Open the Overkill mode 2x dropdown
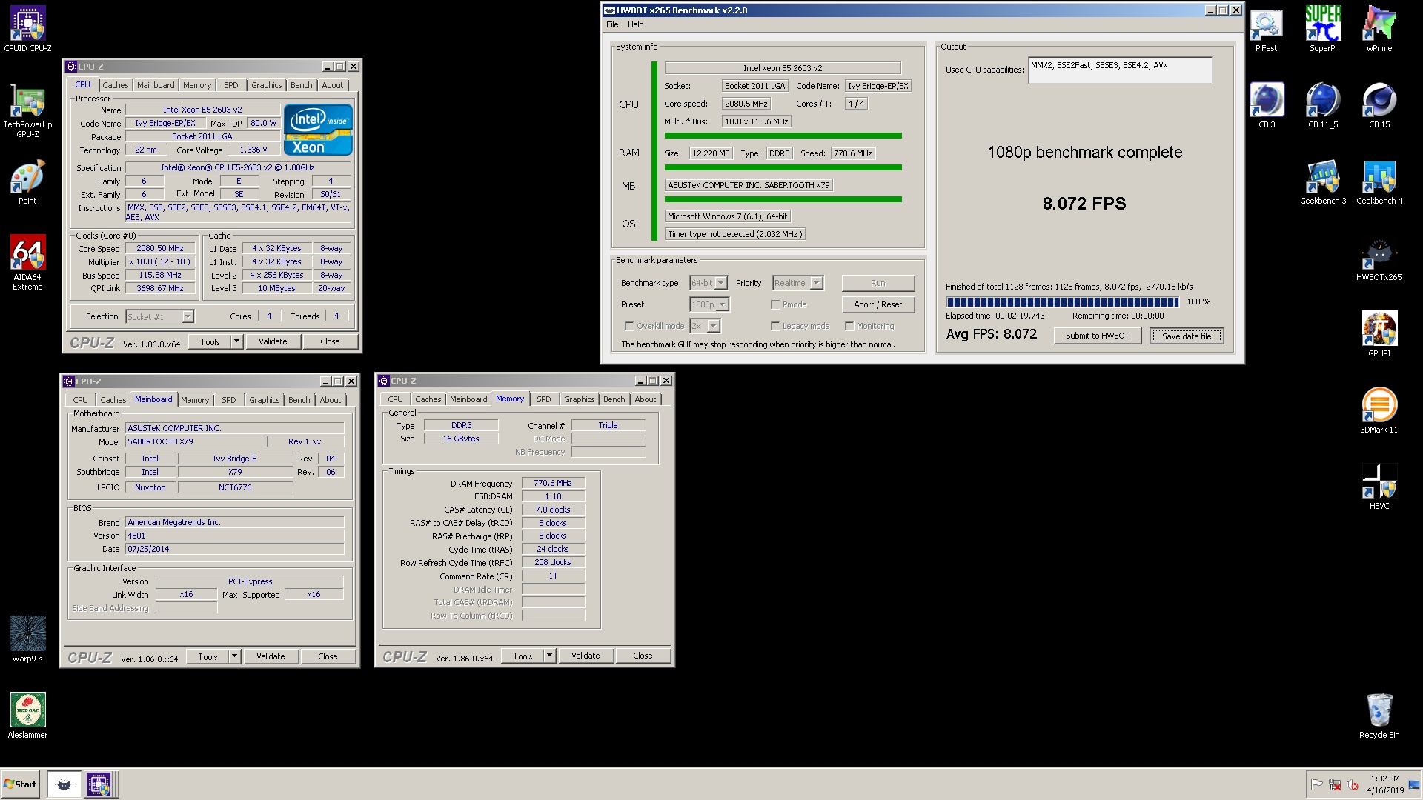 pos(705,326)
